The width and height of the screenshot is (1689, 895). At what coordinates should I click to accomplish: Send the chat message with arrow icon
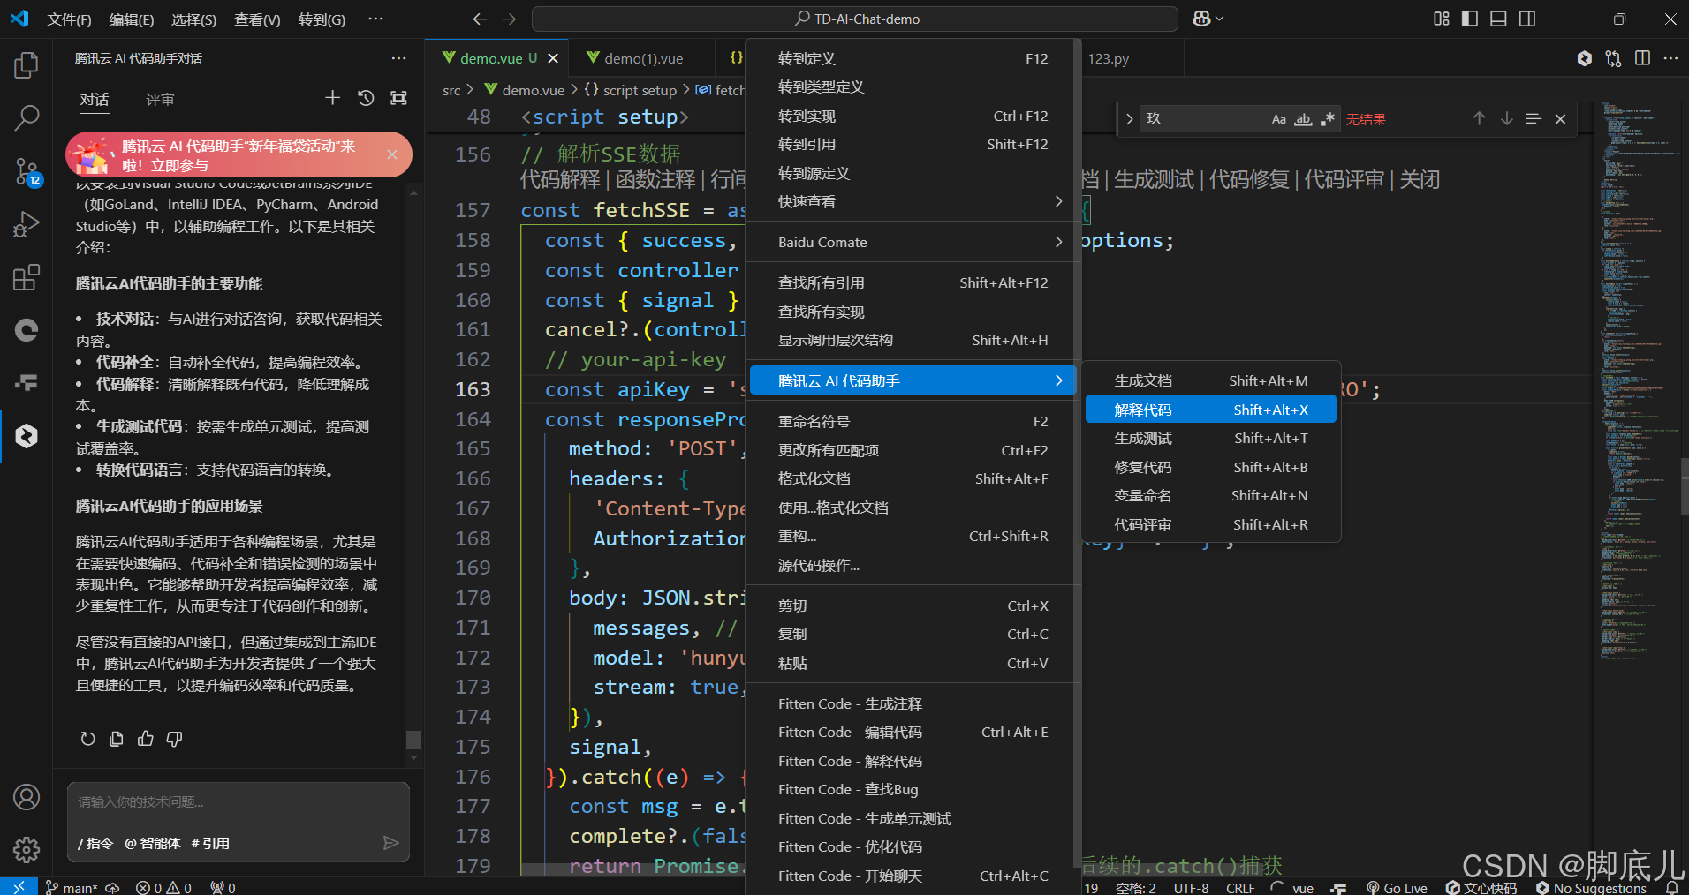[390, 843]
